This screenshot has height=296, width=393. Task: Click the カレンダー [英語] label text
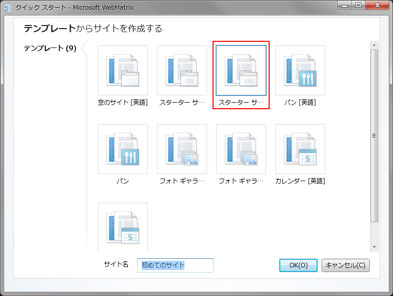click(x=300, y=181)
